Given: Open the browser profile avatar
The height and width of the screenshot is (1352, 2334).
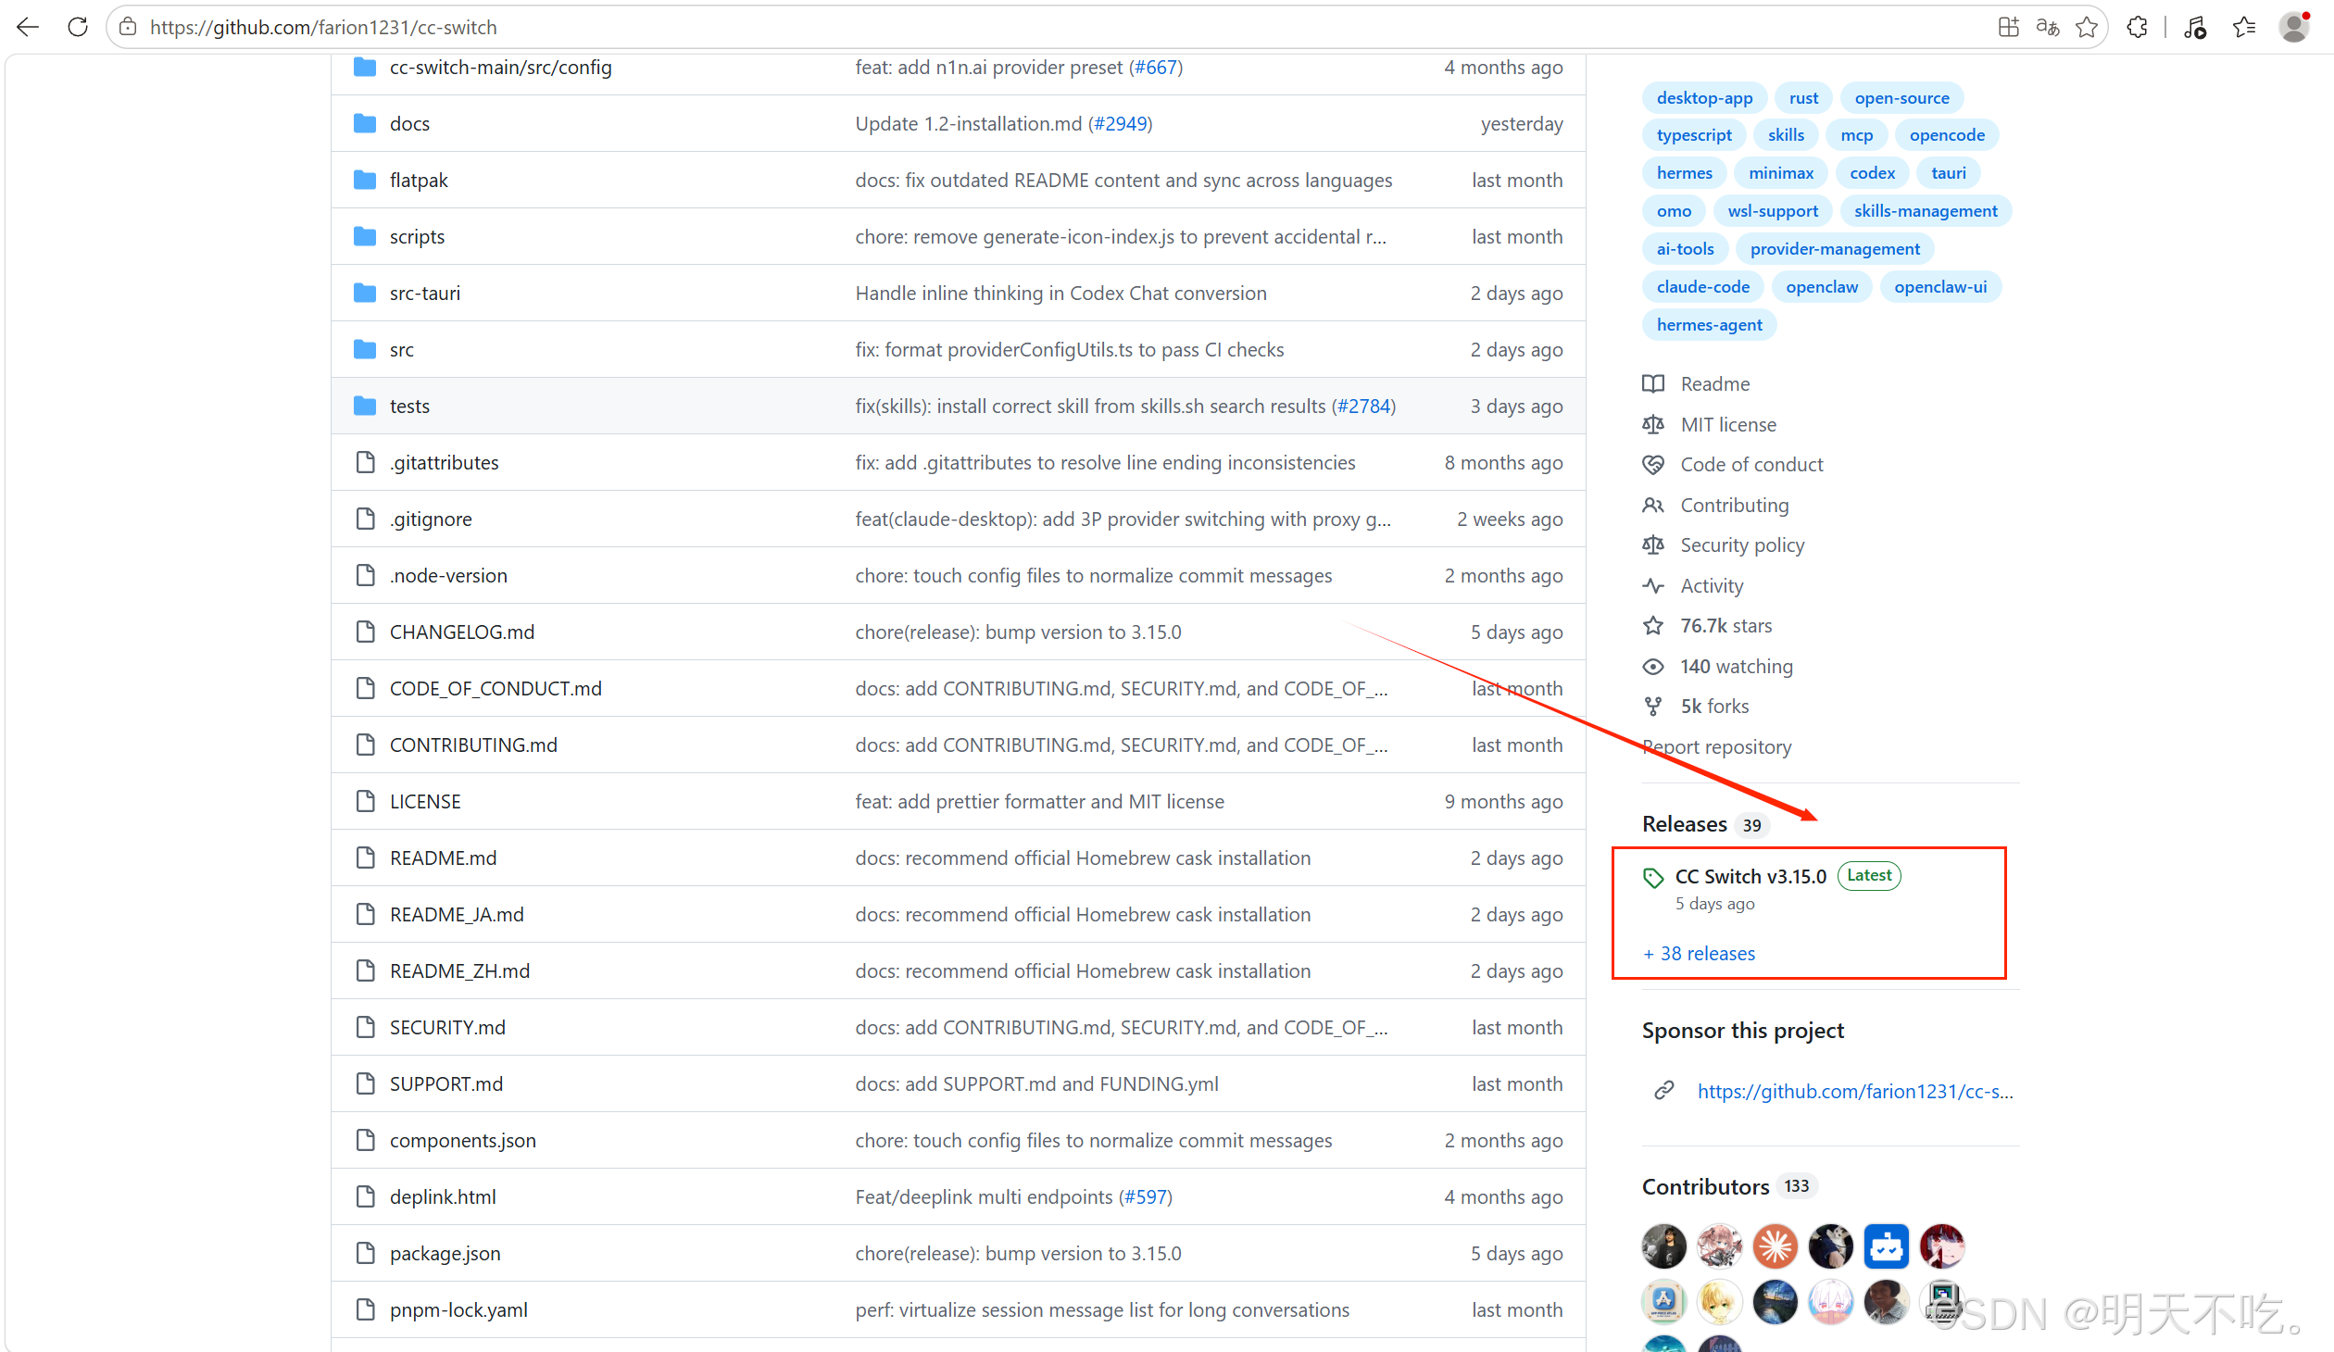Looking at the screenshot, I should pos(2294,27).
